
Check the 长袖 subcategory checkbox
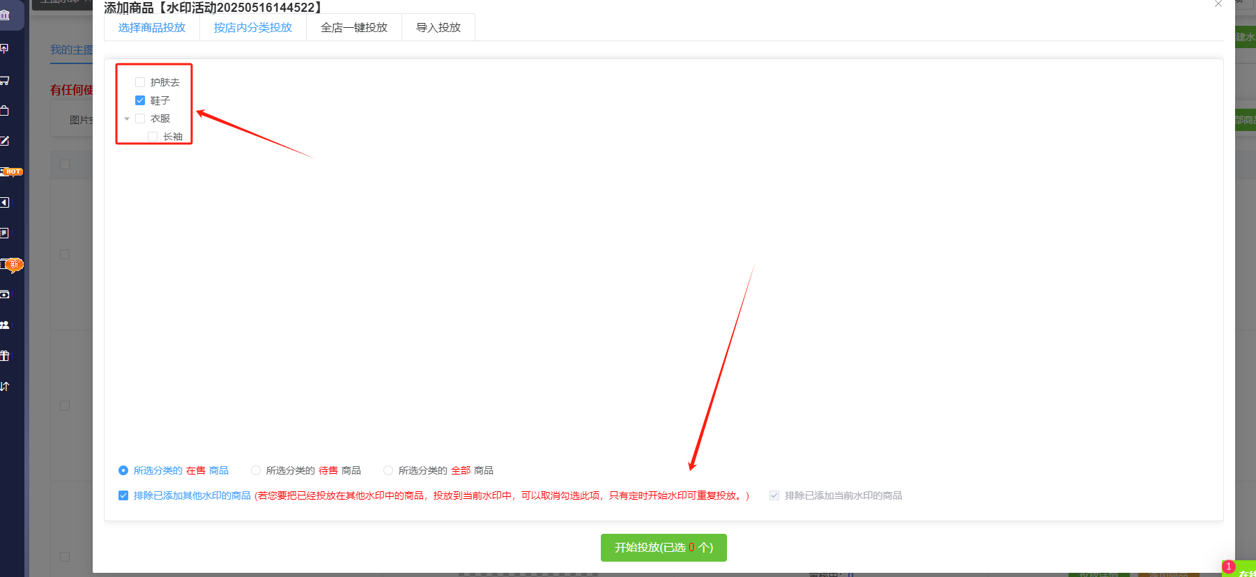[153, 137]
